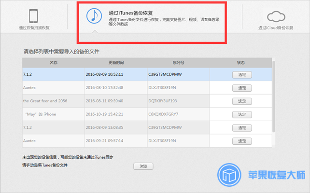
Task: Click serial C39GT3MCDPMW in highlighted first row
Action: tap(165, 74)
